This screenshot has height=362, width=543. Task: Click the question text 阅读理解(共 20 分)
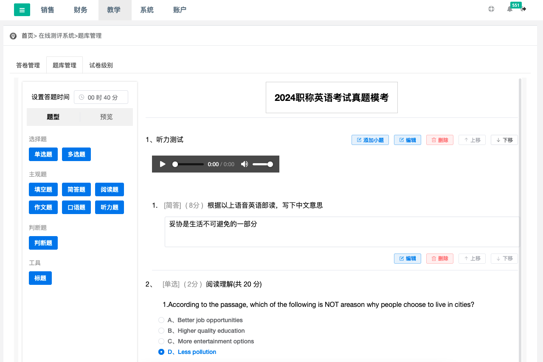(234, 284)
